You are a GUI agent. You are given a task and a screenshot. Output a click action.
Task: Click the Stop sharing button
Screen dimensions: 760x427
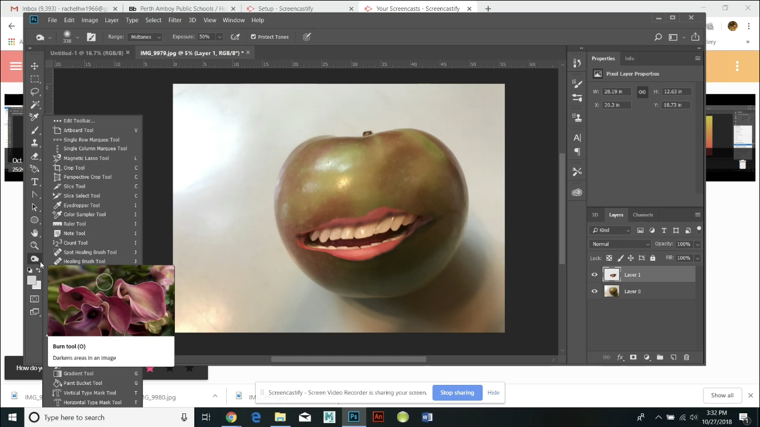(x=457, y=392)
